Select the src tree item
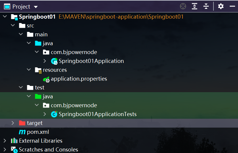This screenshot has height=153, width=238. tap(30, 26)
